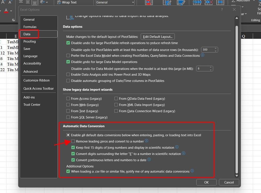Show info for Convert letters to date option

coord(149,159)
